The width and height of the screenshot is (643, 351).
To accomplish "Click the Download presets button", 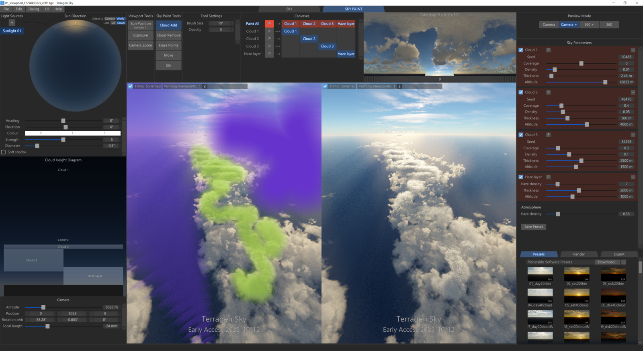I will (x=607, y=262).
